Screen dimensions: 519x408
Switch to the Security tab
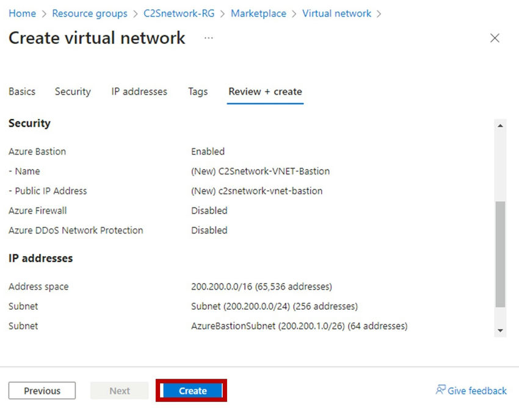pyautogui.click(x=72, y=91)
